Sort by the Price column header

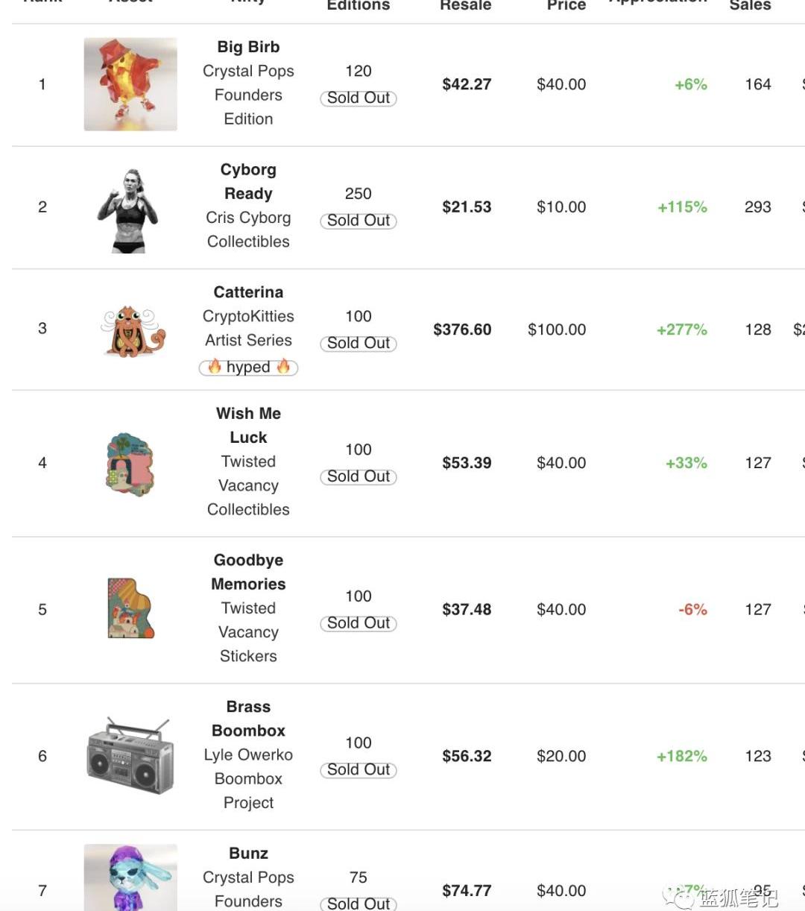tap(566, 5)
